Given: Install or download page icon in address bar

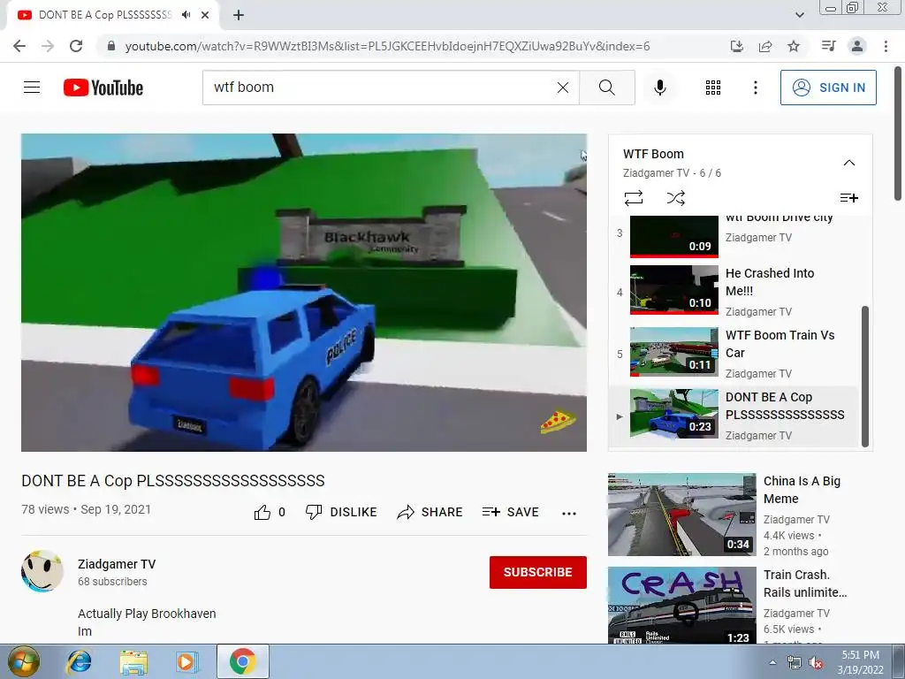Looking at the screenshot, I should 737,46.
